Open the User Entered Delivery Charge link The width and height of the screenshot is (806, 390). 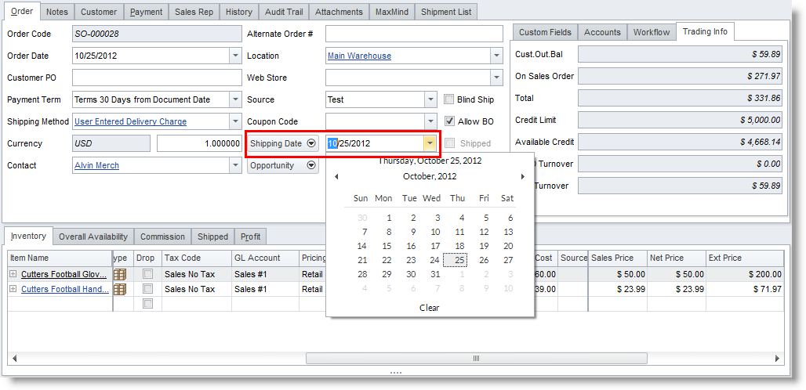[131, 121]
